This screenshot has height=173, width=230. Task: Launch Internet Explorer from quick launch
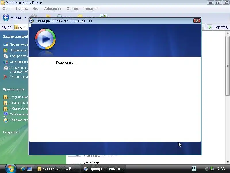pos(23,169)
